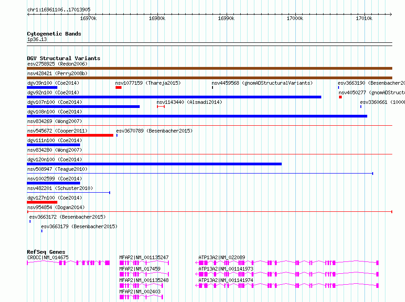Click the dgv111n100 (Coe2014) blue bar
The width and height of the screenshot is (405, 302).
pyautogui.click(x=53, y=145)
